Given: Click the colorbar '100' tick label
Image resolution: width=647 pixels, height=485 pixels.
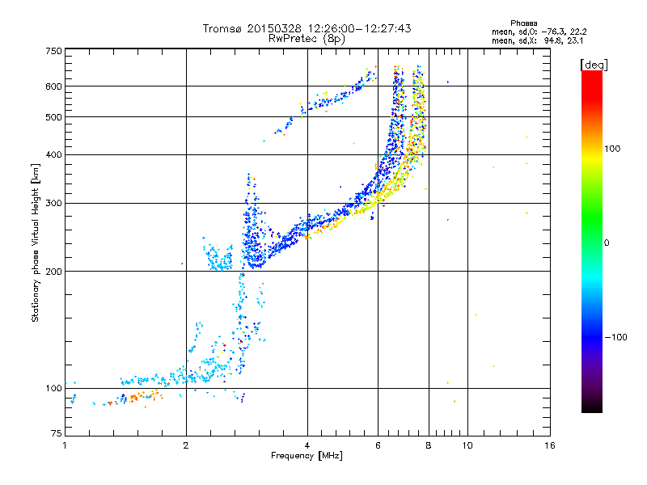Looking at the screenshot, I should click(612, 149).
